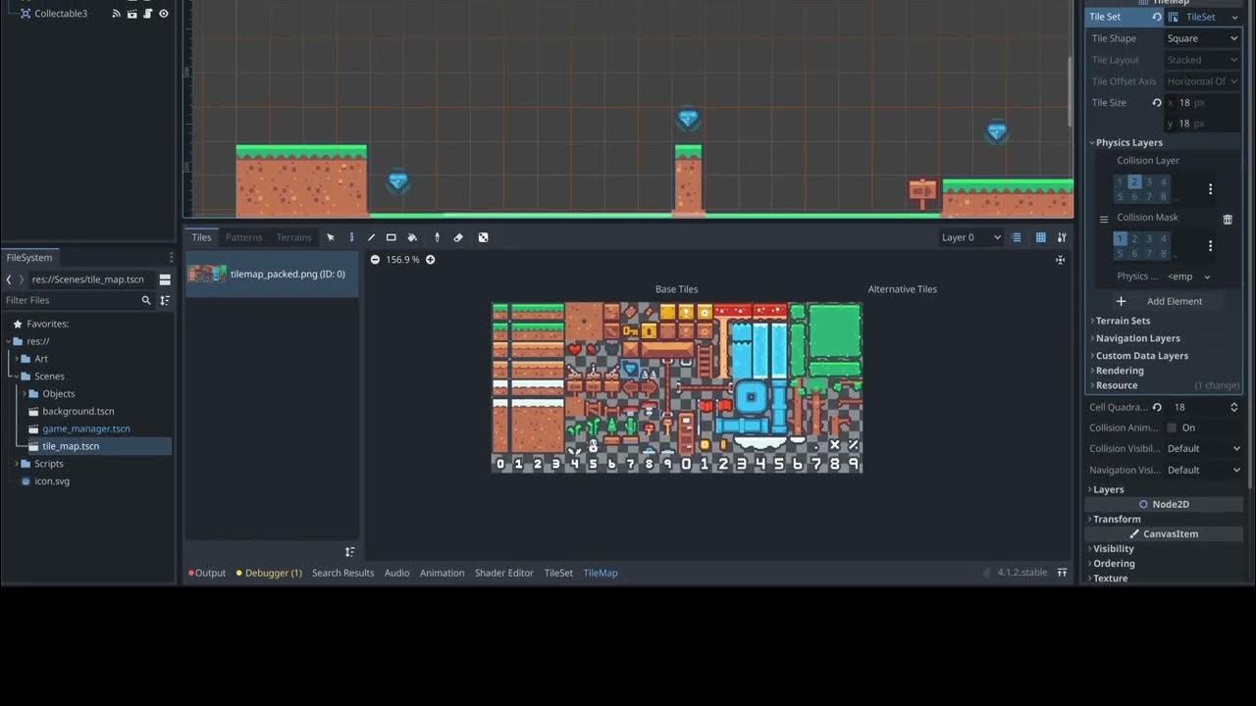Choose the Select tool in the TileMap toolbar
1256x706 pixels.
[x=331, y=237]
